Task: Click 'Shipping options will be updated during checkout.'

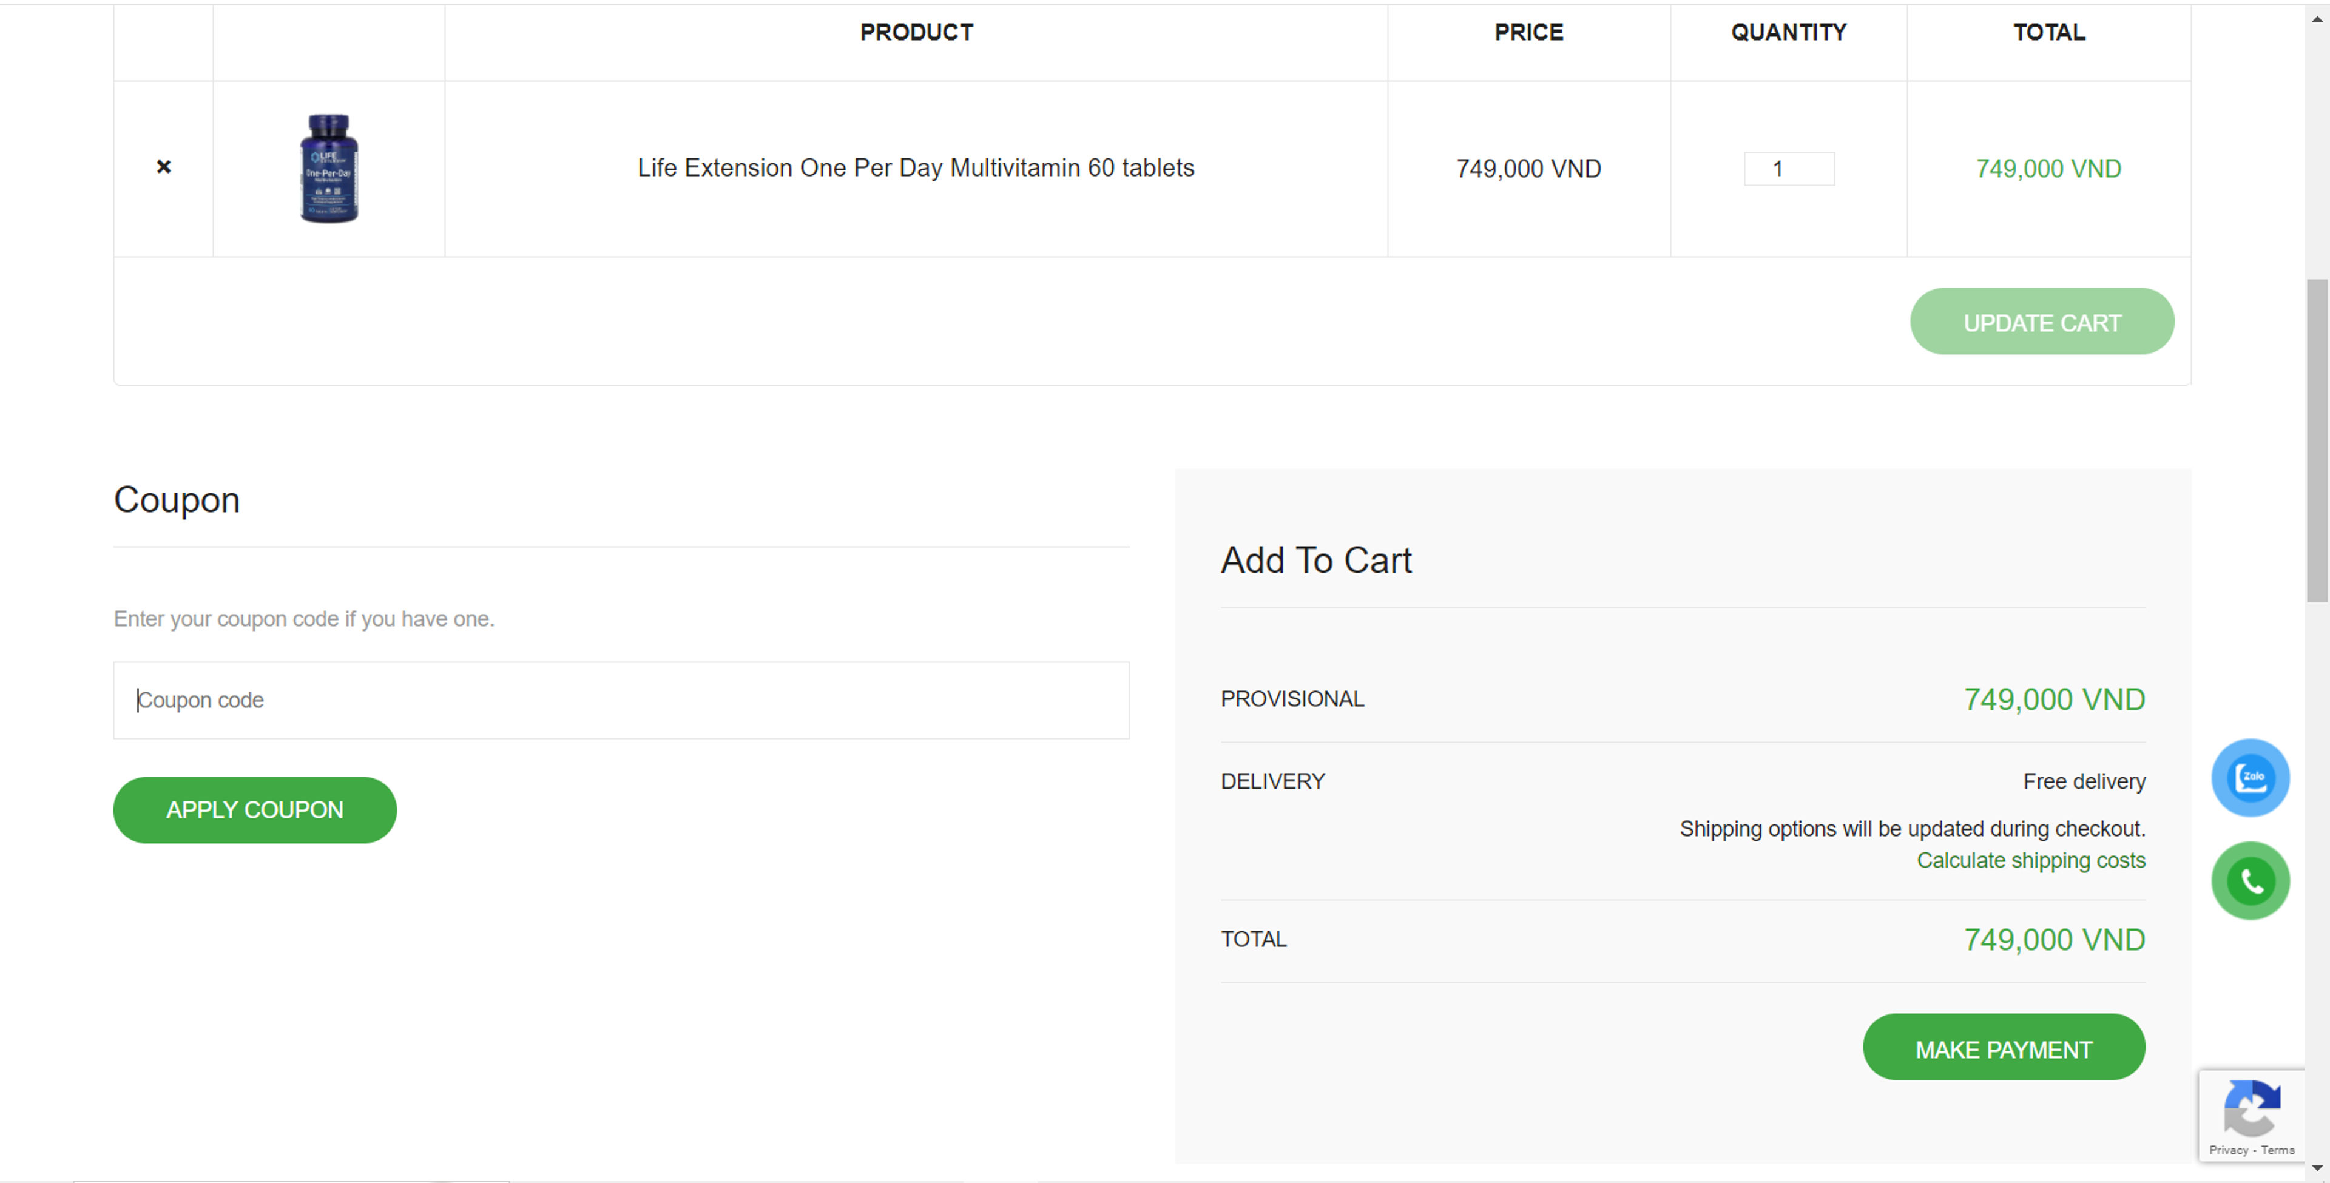Action: pyautogui.click(x=1912, y=829)
